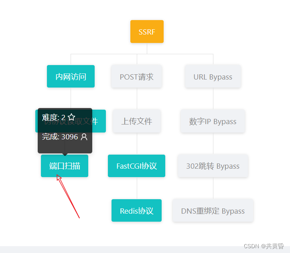This screenshot has height=253, width=290.
Task: Open the POST请求 challenge node
Action: (137, 76)
